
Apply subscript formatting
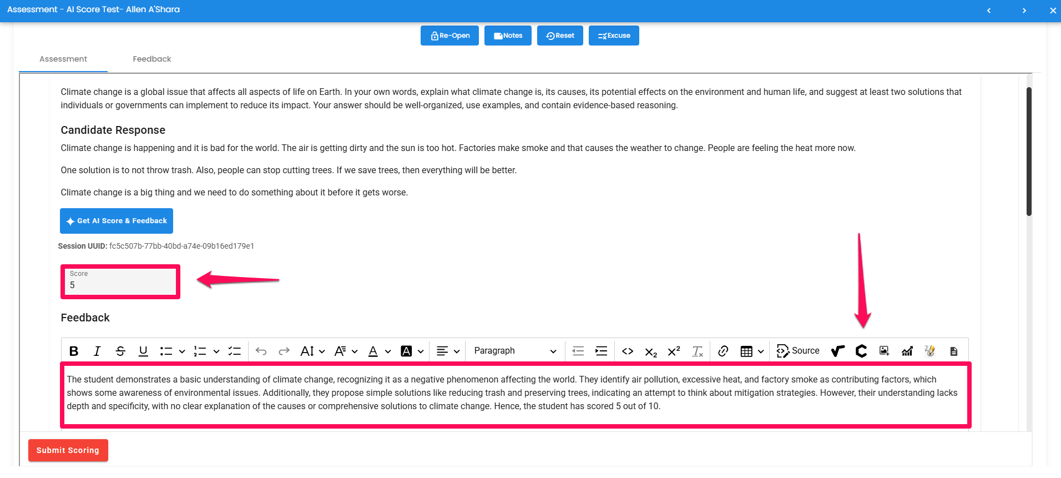click(651, 351)
